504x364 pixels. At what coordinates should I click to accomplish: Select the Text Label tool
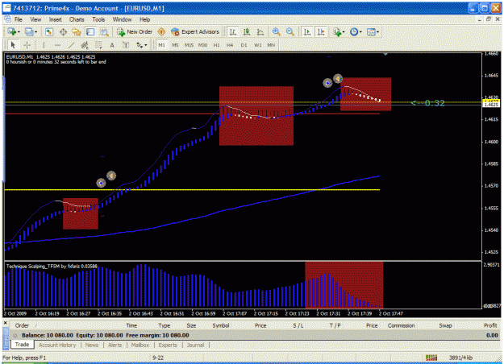pos(126,45)
